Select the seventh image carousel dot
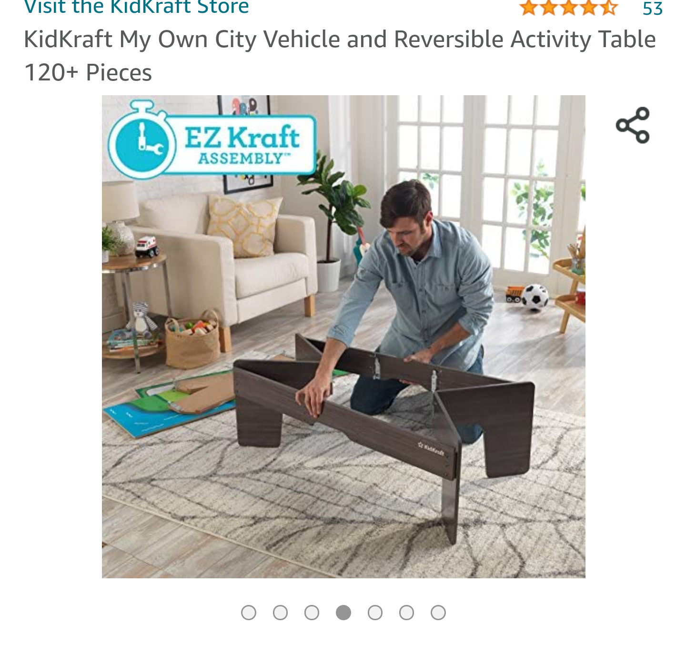 [x=438, y=613]
